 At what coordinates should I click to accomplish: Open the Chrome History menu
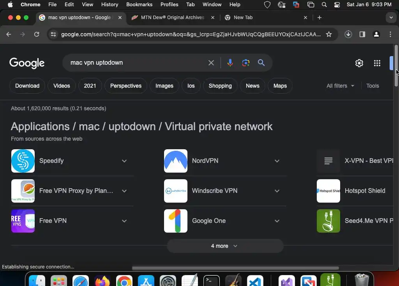(109, 5)
